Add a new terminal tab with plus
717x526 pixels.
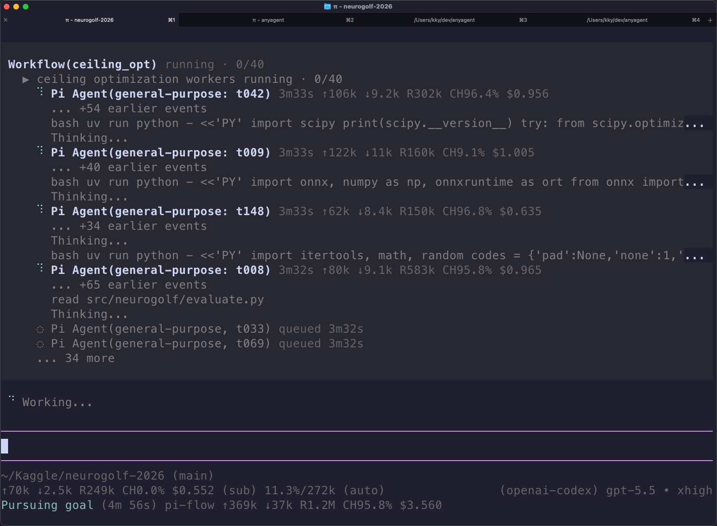coord(710,20)
